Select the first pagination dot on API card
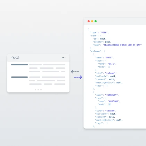 (x=35, y=90)
